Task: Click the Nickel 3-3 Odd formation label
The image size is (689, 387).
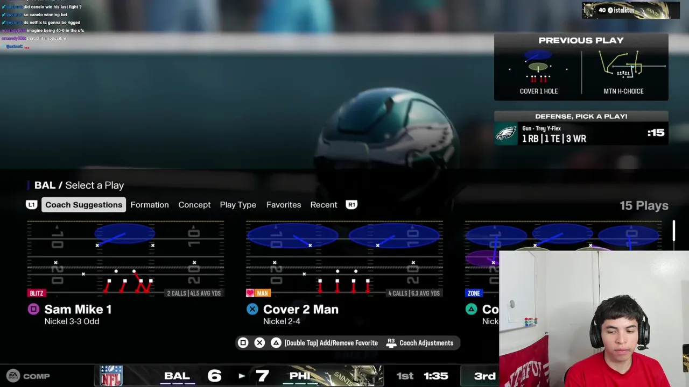Action: coord(72,321)
